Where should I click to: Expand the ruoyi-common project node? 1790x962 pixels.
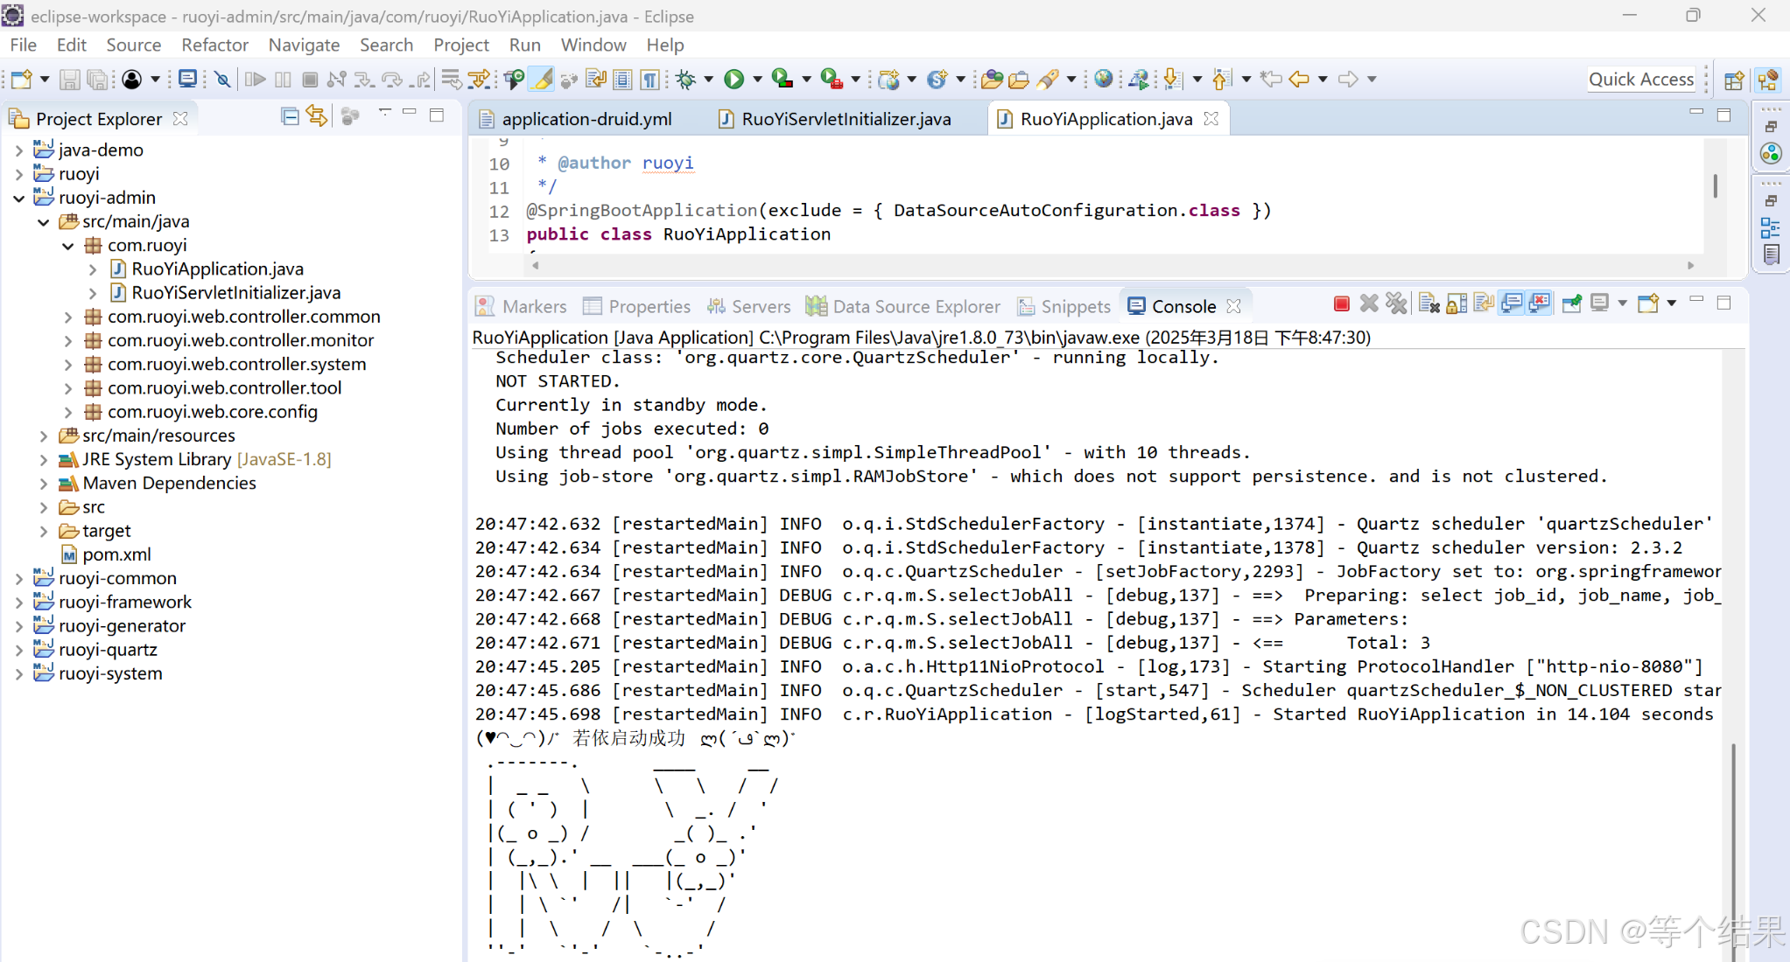[x=19, y=579]
